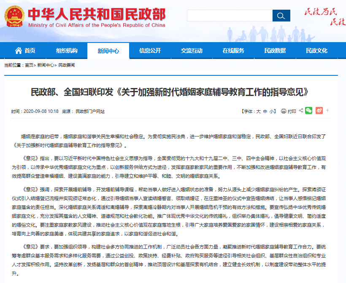Screen dimensions: 346x283
Task: Go to 在线服务 section
Action: (x=233, y=51)
